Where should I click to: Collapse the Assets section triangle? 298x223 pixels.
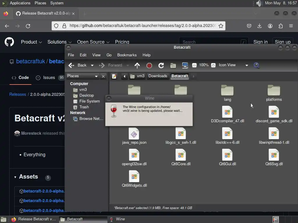coord(15,177)
